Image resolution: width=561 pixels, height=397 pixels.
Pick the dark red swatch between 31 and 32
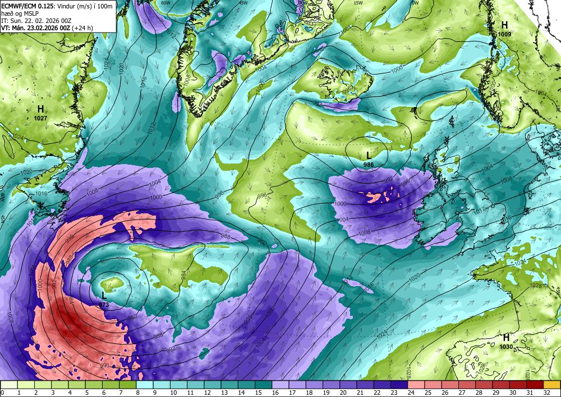point(536,385)
